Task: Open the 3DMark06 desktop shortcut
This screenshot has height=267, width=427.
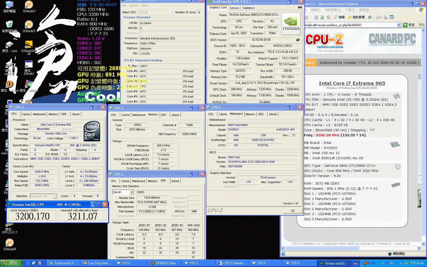Action: click(x=9, y=244)
